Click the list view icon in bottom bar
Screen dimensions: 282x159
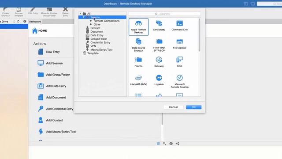[x=158, y=144]
